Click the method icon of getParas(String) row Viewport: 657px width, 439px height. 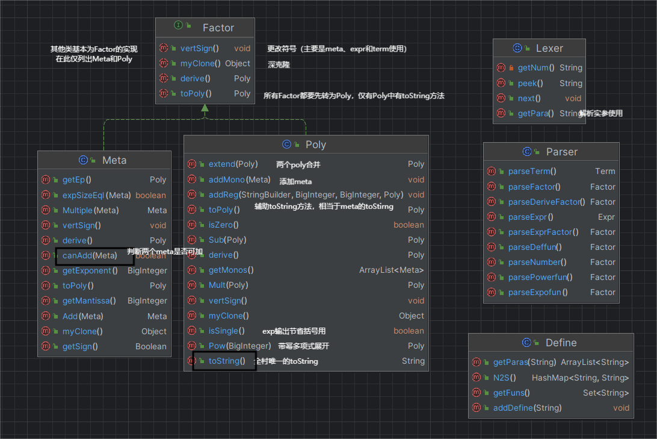477,362
